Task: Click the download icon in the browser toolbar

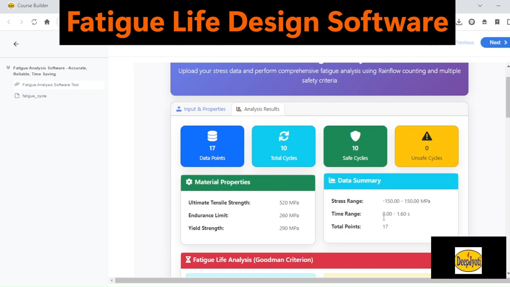Action: click(x=459, y=22)
